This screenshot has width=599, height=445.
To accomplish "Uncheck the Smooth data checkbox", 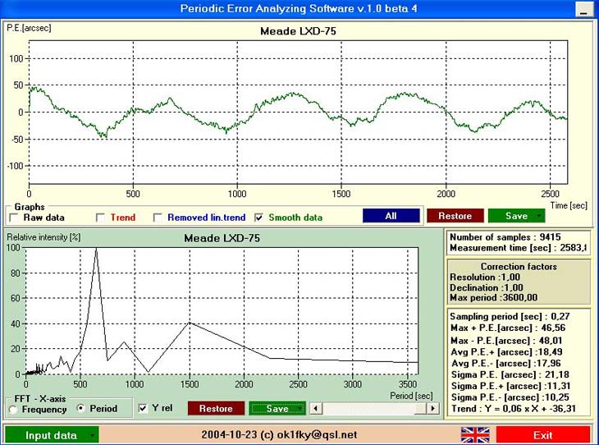I will pyautogui.click(x=259, y=218).
